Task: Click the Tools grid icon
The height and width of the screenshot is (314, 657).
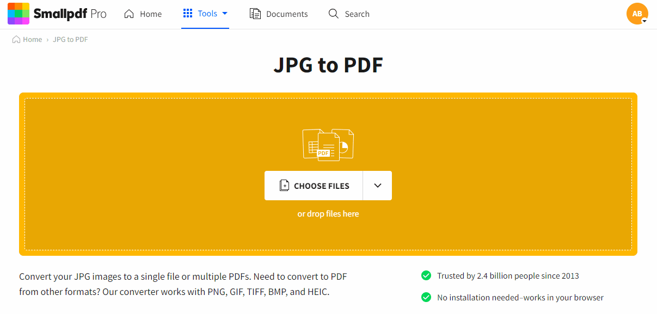Action: pos(188,14)
